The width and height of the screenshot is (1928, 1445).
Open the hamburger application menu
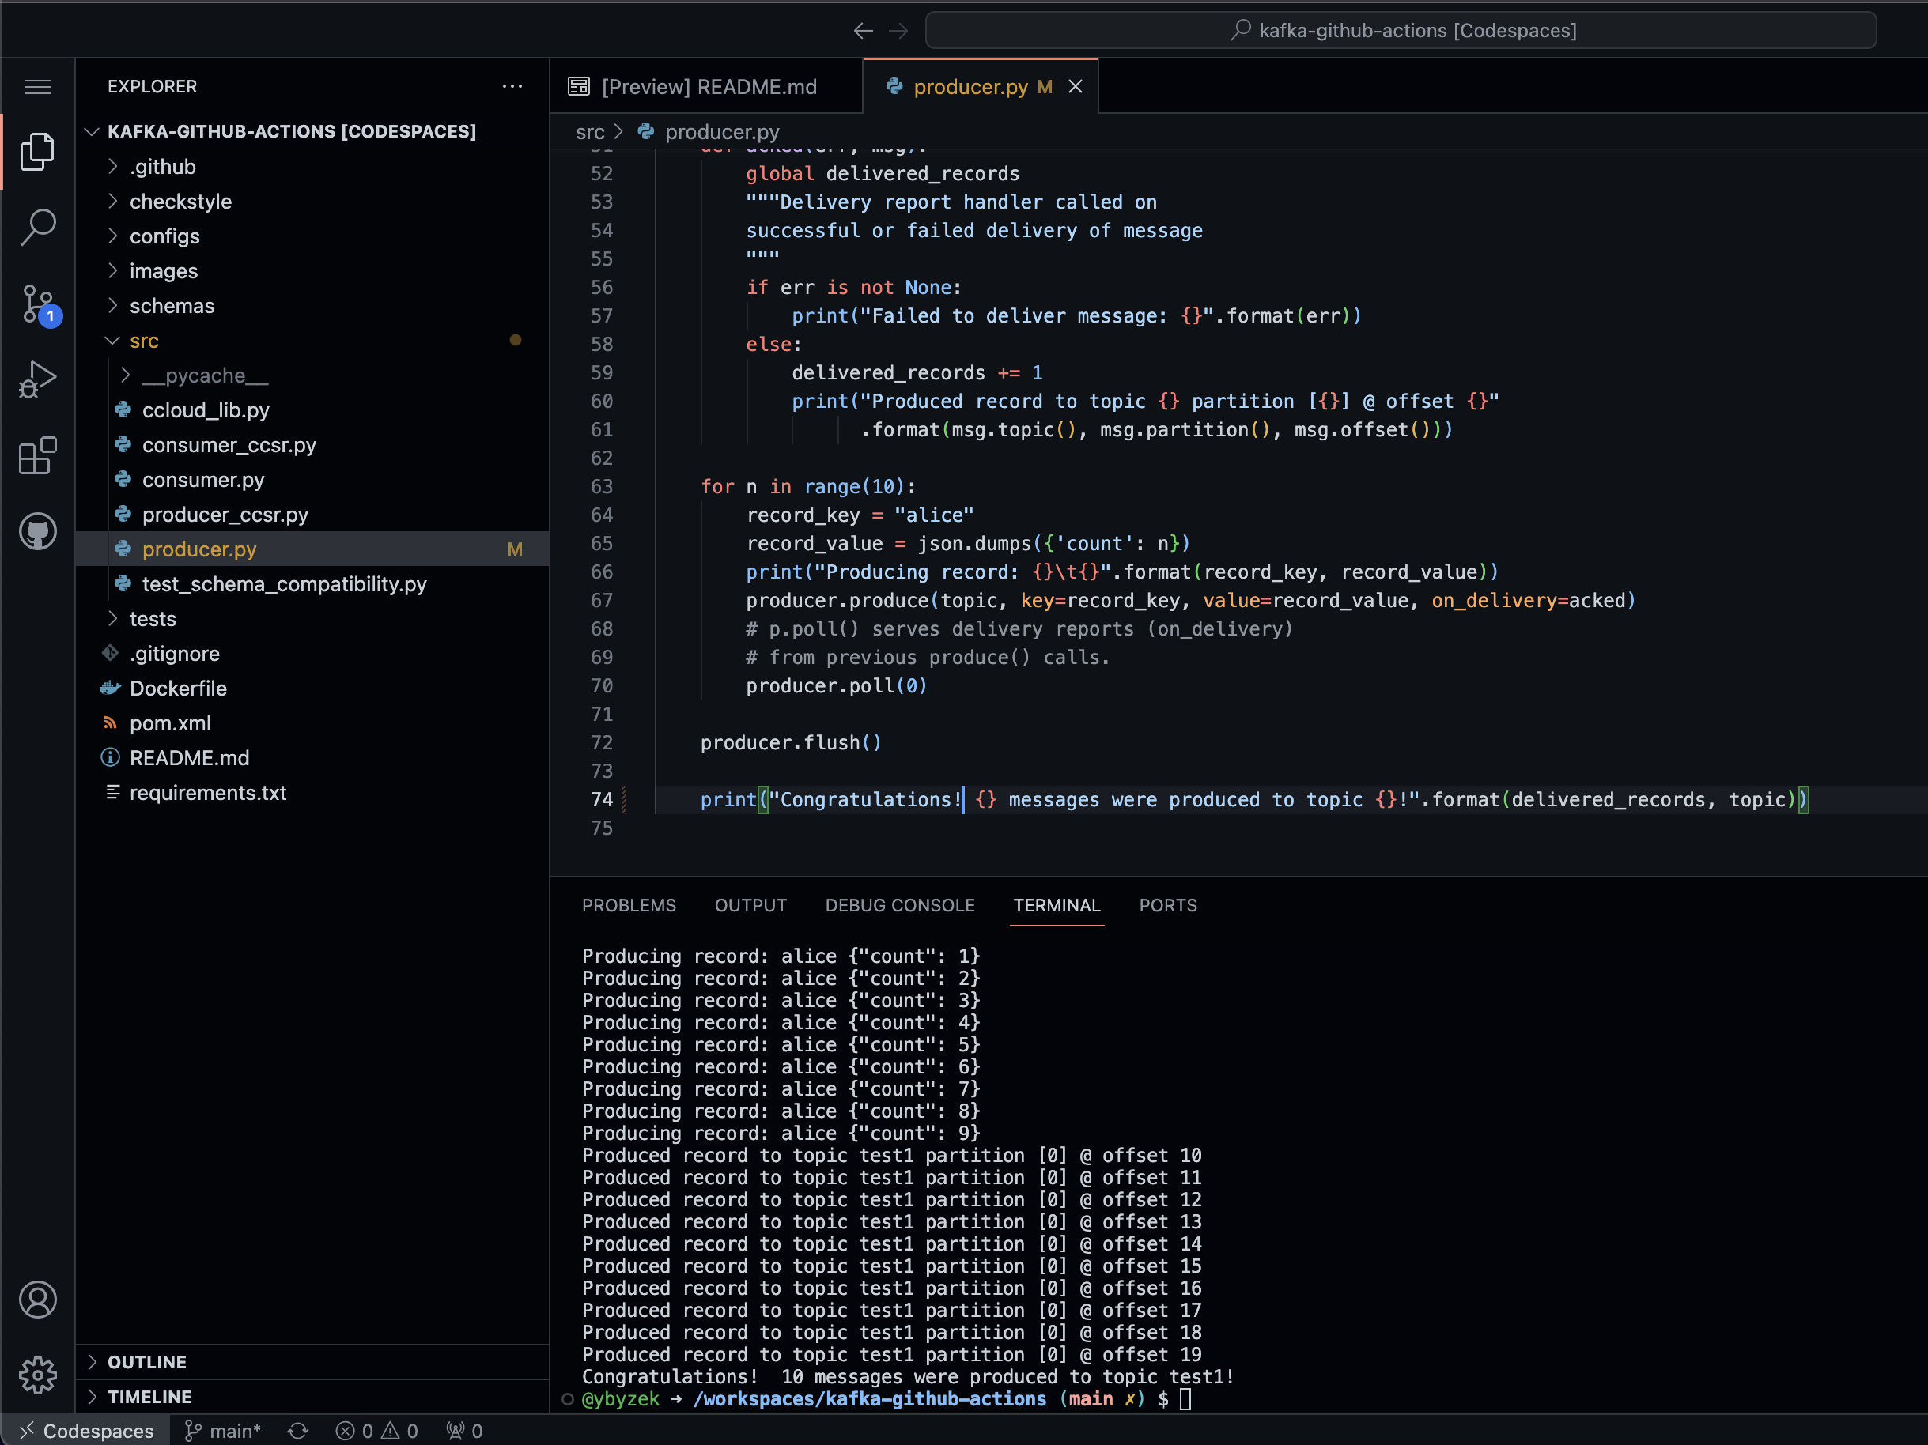point(37,86)
